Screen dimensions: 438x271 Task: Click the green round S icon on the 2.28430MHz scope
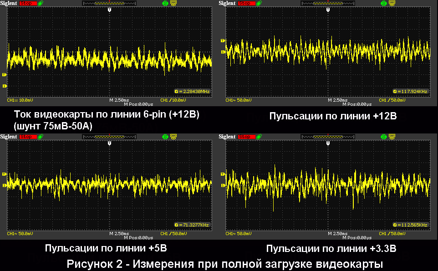(x=165, y=3)
